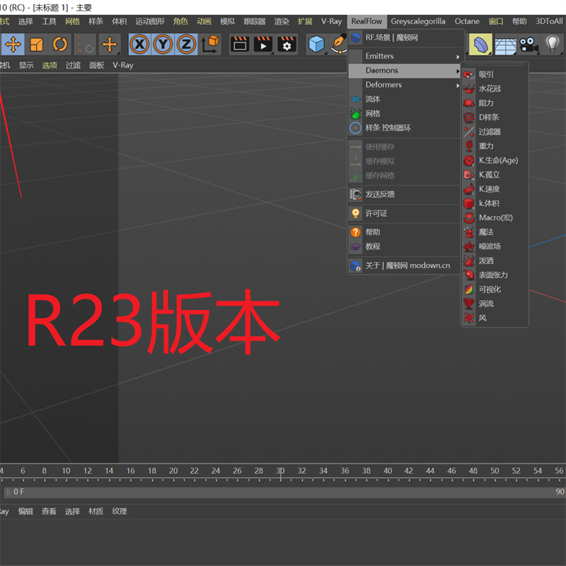
Task: Create RF场景 scene item
Action: coord(405,37)
